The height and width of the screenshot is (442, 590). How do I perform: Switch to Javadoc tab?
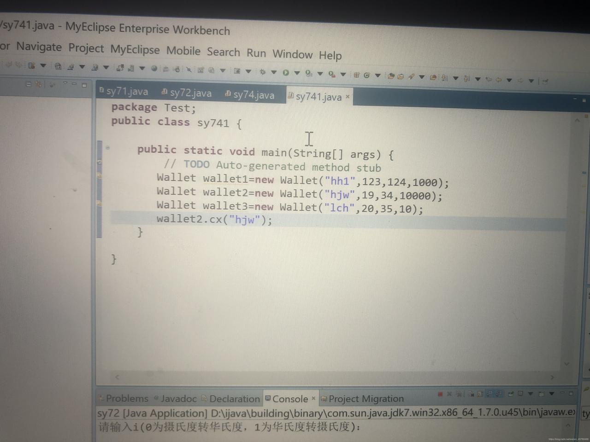pyautogui.click(x=176, y=399)
